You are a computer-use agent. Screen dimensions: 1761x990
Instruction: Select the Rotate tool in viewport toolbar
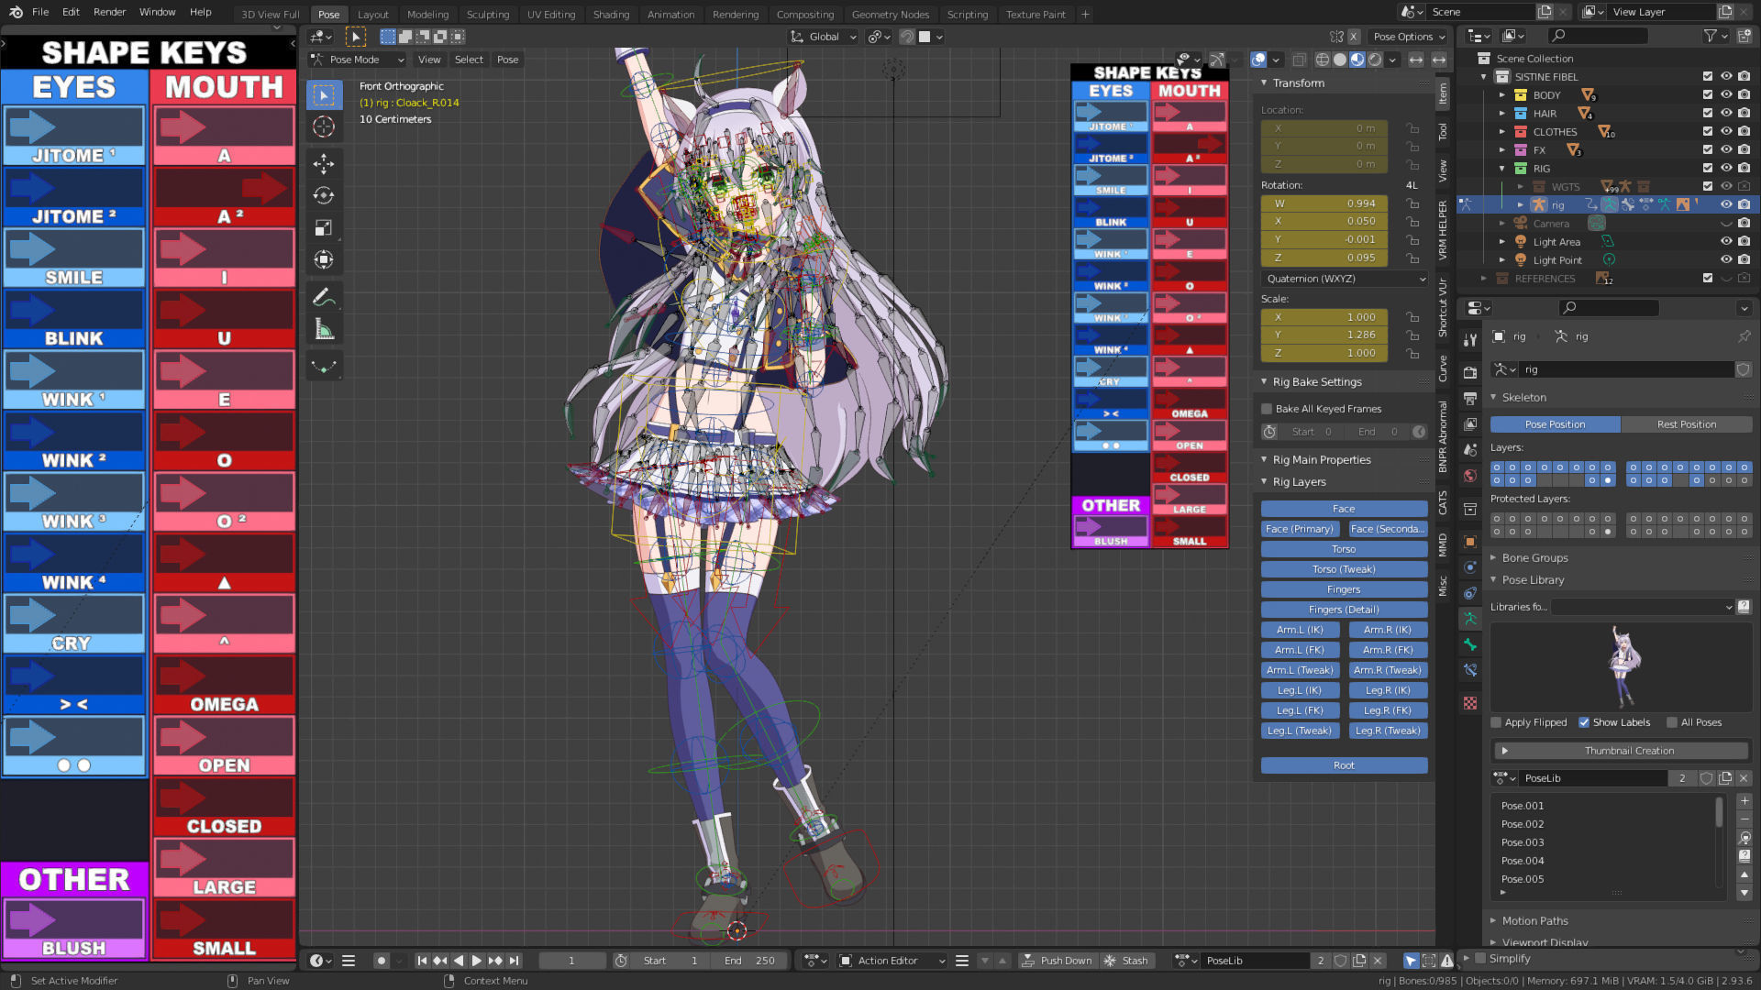[324, 195]
